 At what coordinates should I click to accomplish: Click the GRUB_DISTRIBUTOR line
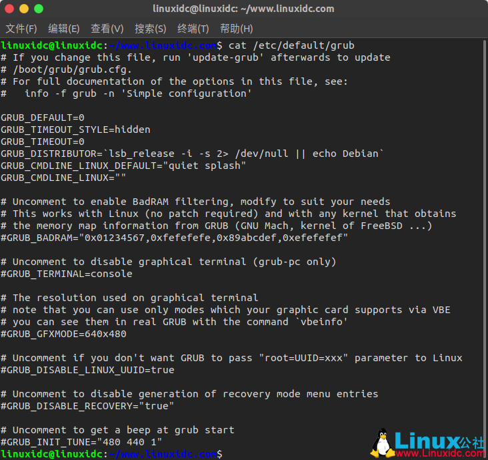click(x=193, y=154)
